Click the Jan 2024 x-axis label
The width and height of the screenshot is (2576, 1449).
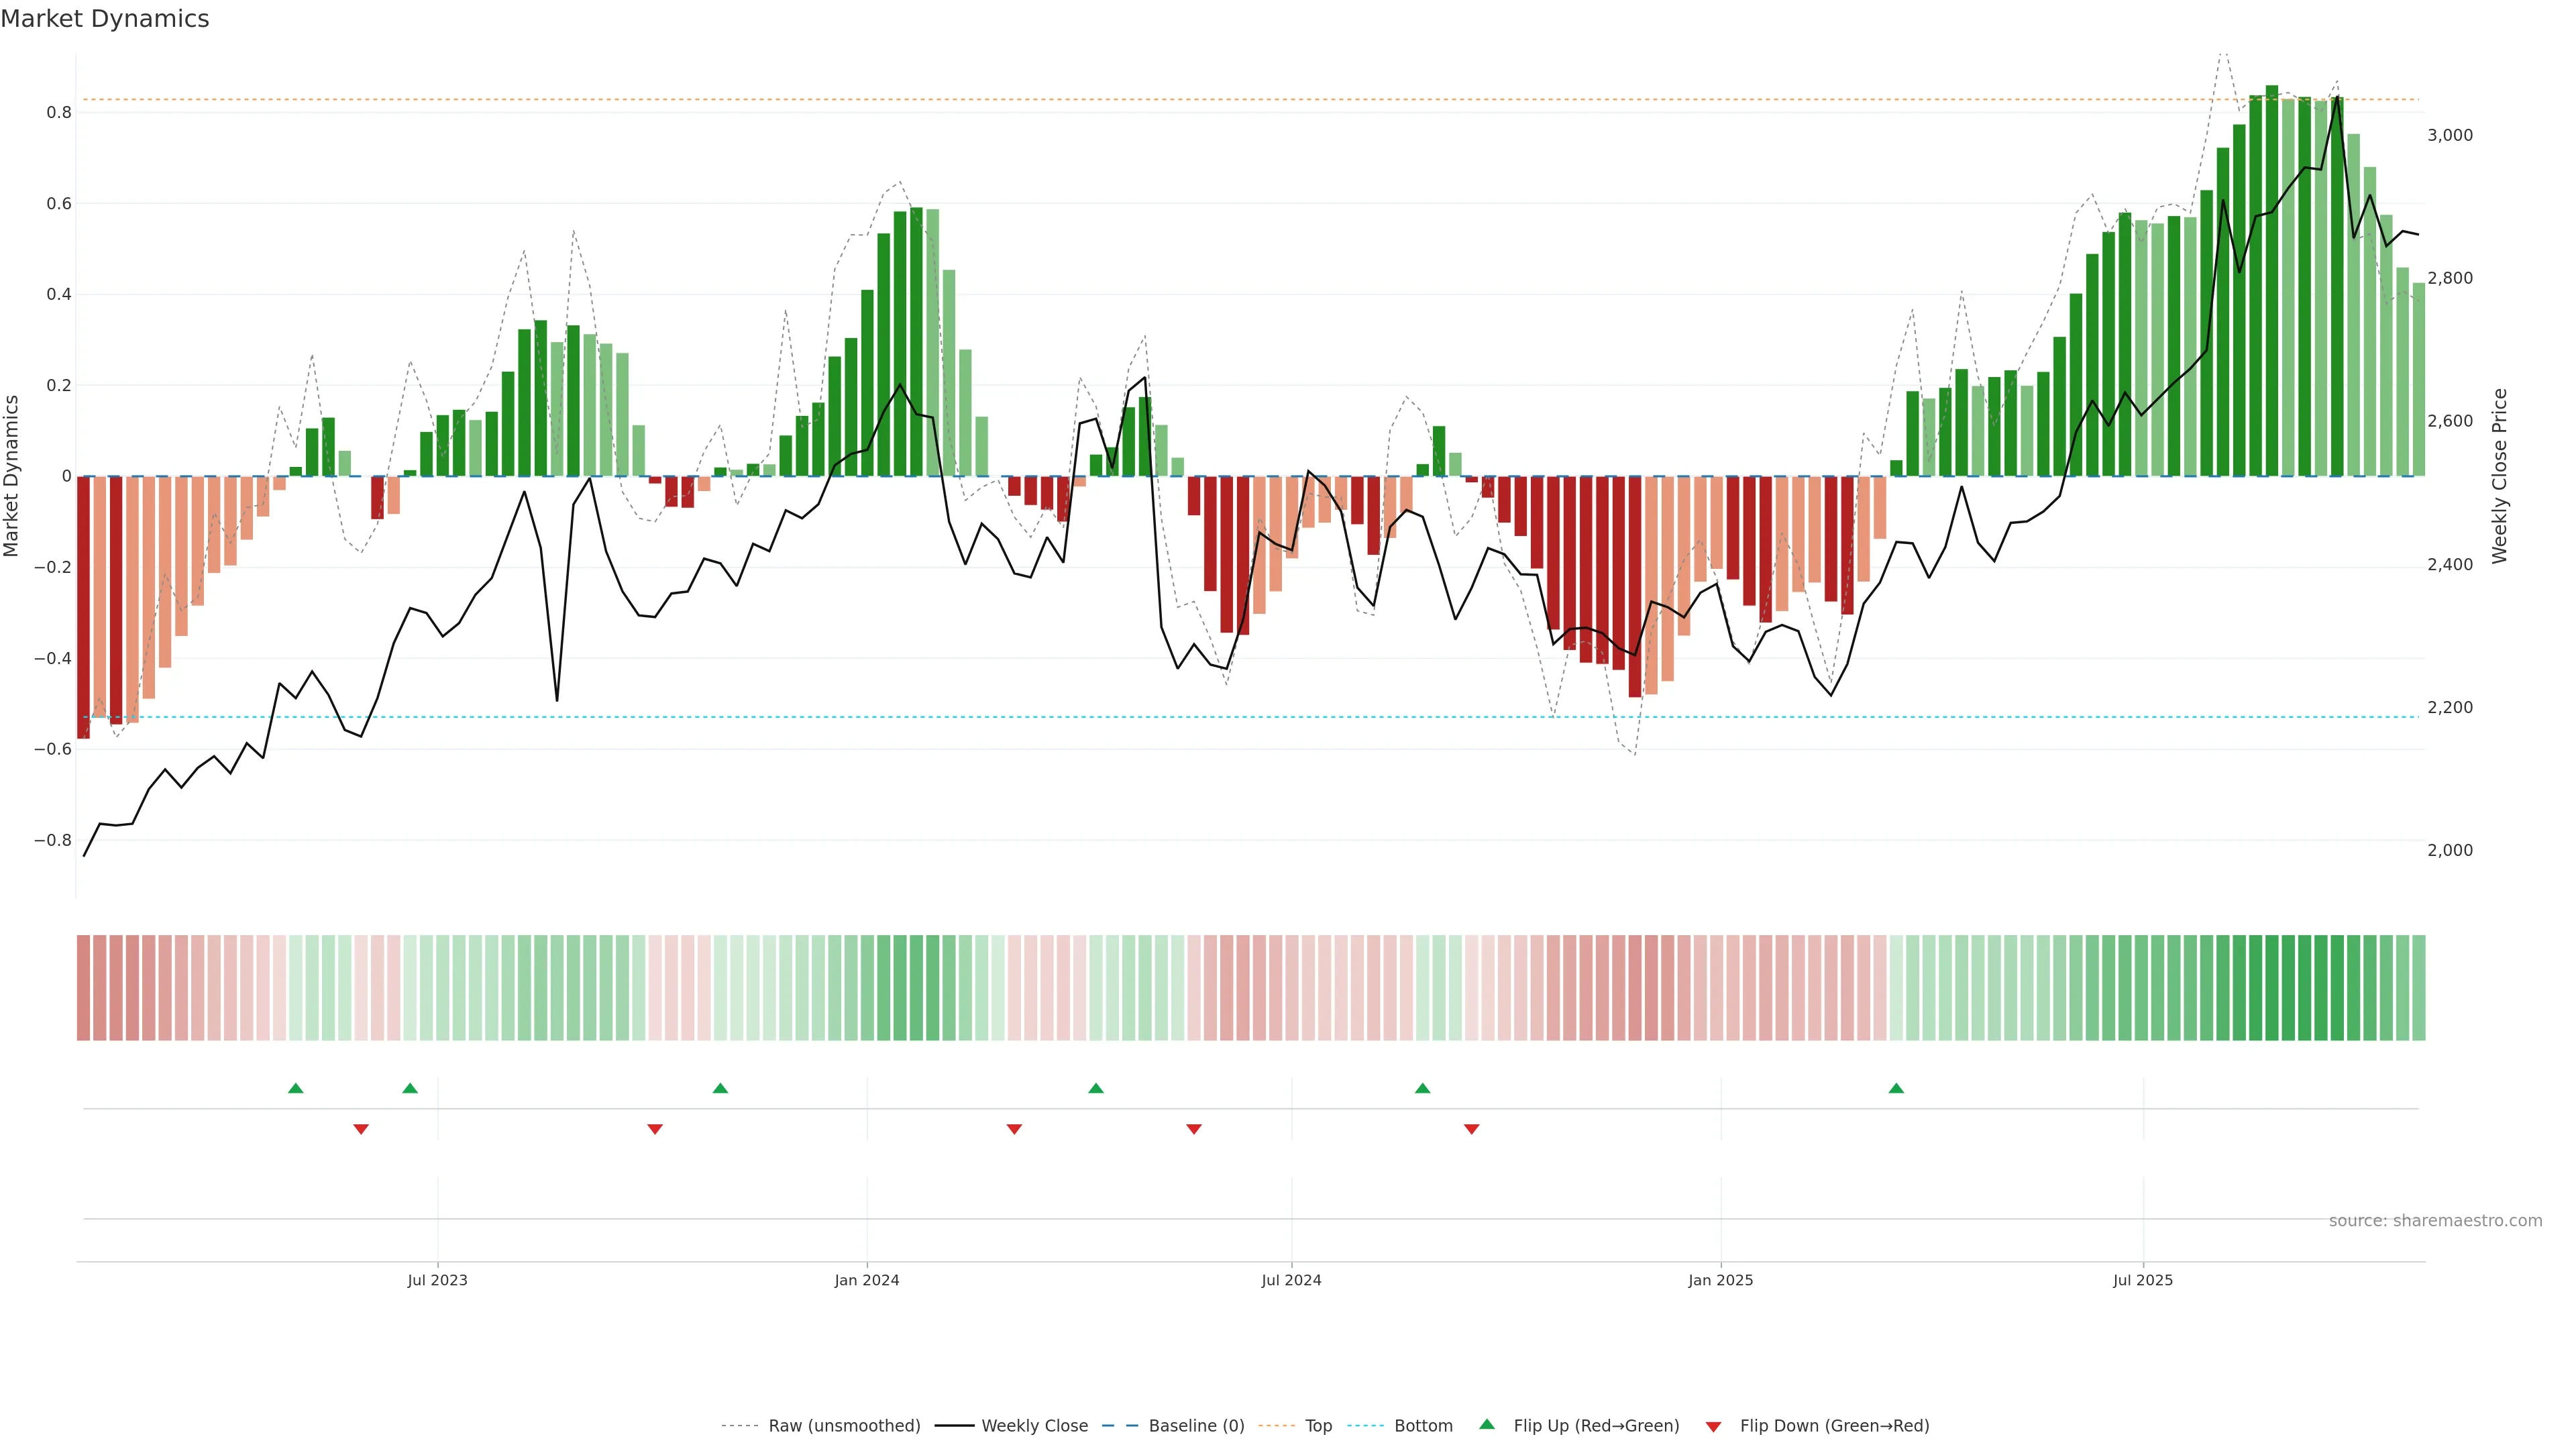(866, 1280)
